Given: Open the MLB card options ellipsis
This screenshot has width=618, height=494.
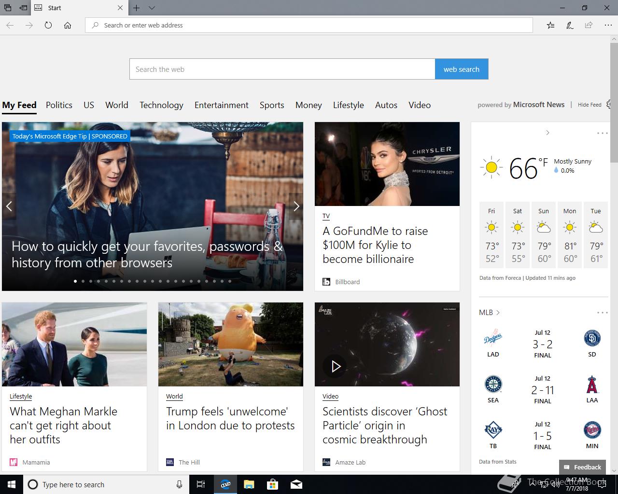Looking at the screenshot, I should click(x=602, y=313).
